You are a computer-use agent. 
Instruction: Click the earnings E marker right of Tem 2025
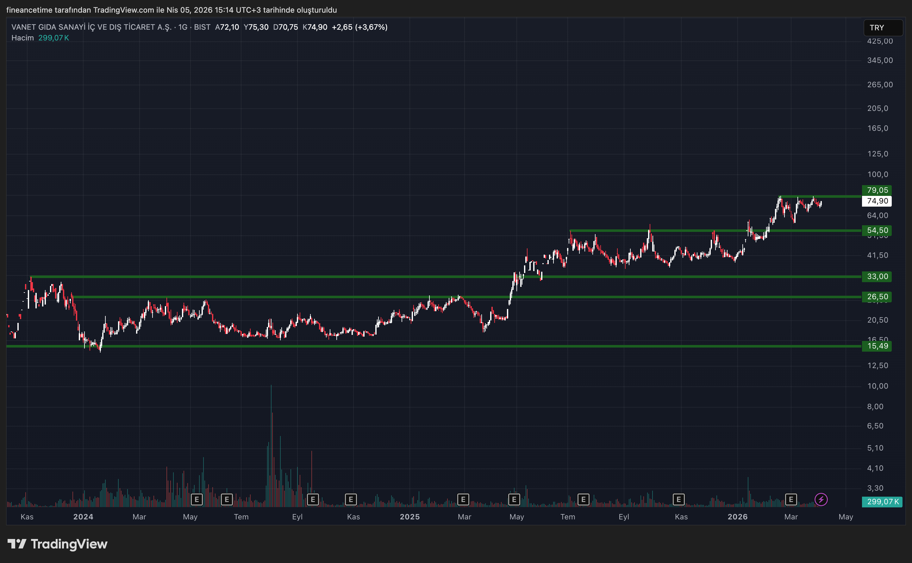click(x=583, y=499)
